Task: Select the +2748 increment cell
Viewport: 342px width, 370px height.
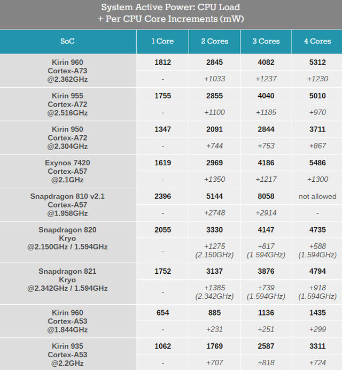Action: coord(214,213)
